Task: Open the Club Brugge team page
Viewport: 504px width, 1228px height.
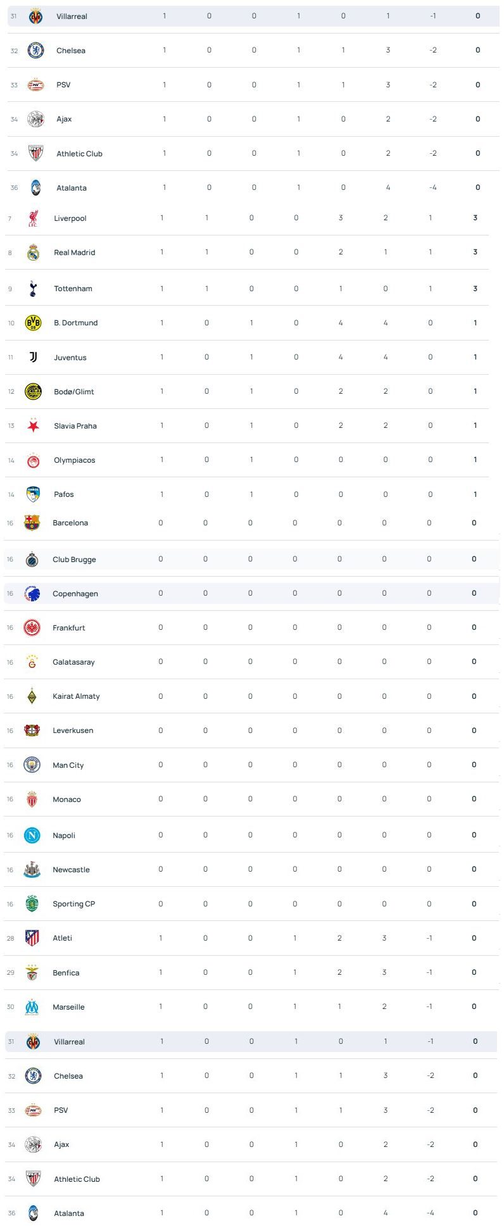Action: (x=74, y=560)
